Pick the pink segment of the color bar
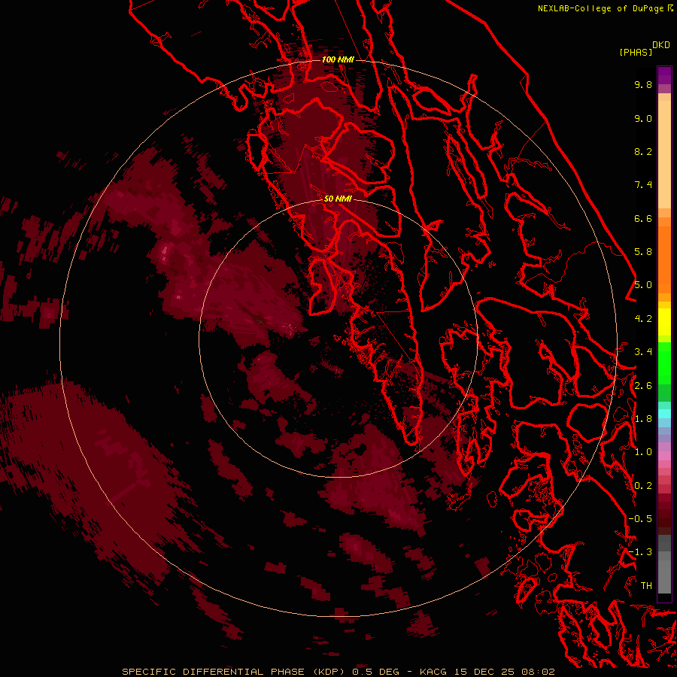Screen dimensions: 677x677 coord(664,456)
